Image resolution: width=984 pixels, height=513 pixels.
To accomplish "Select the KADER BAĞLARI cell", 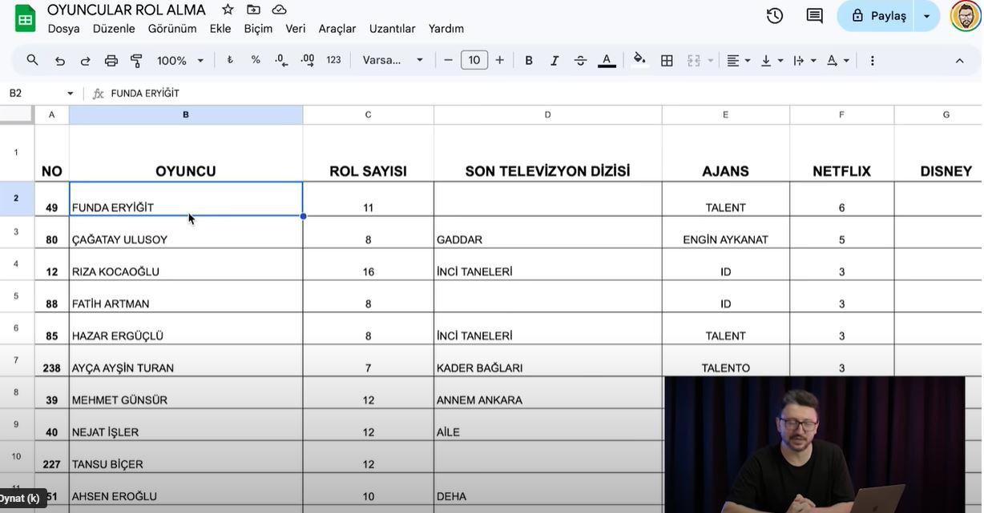I will tap(548, 360).
